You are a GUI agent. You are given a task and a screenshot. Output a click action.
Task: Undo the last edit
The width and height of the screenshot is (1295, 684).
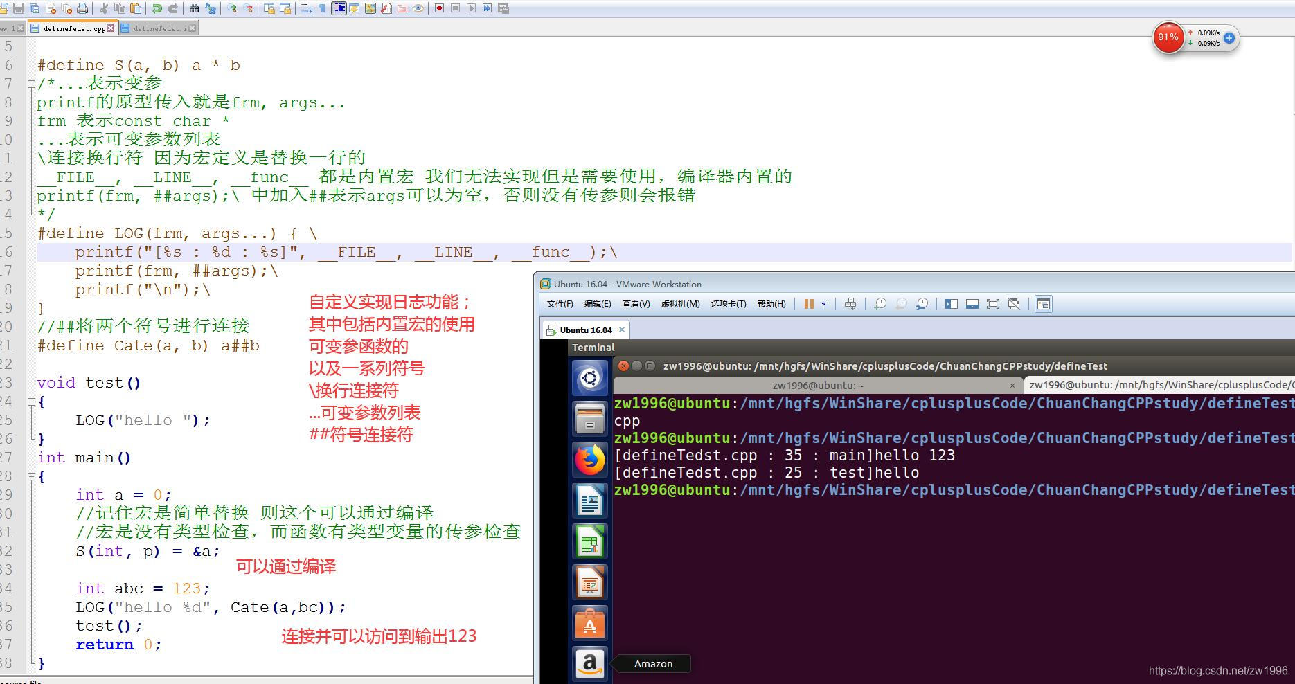coord(157,8)
